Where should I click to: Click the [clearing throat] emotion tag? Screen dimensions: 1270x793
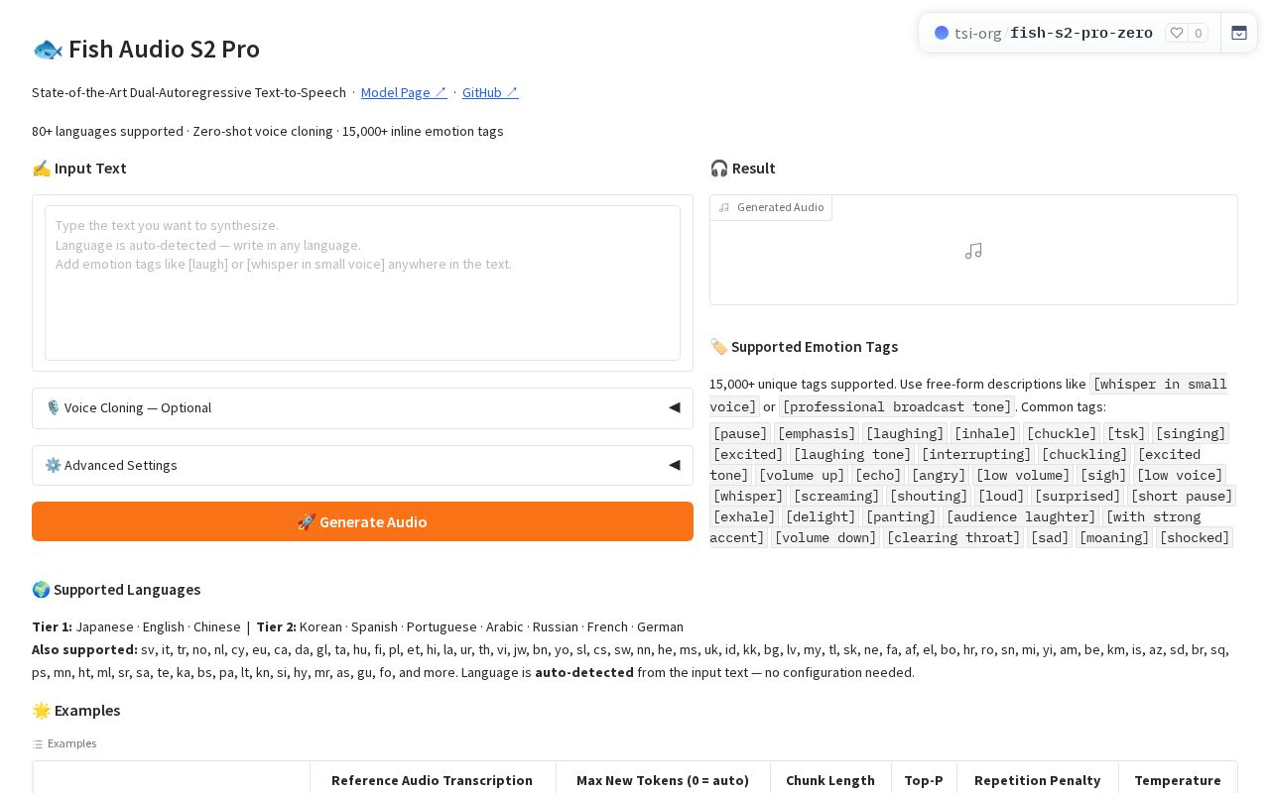(953, 537)
